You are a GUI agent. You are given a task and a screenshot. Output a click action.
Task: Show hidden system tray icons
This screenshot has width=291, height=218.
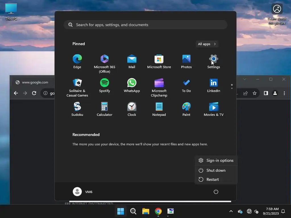pyautogui.click(x=231, y=211)
